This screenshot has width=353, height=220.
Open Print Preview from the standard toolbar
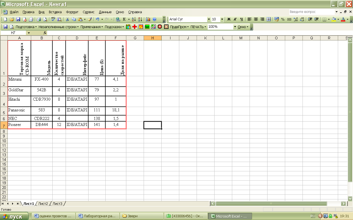point(45,19)
